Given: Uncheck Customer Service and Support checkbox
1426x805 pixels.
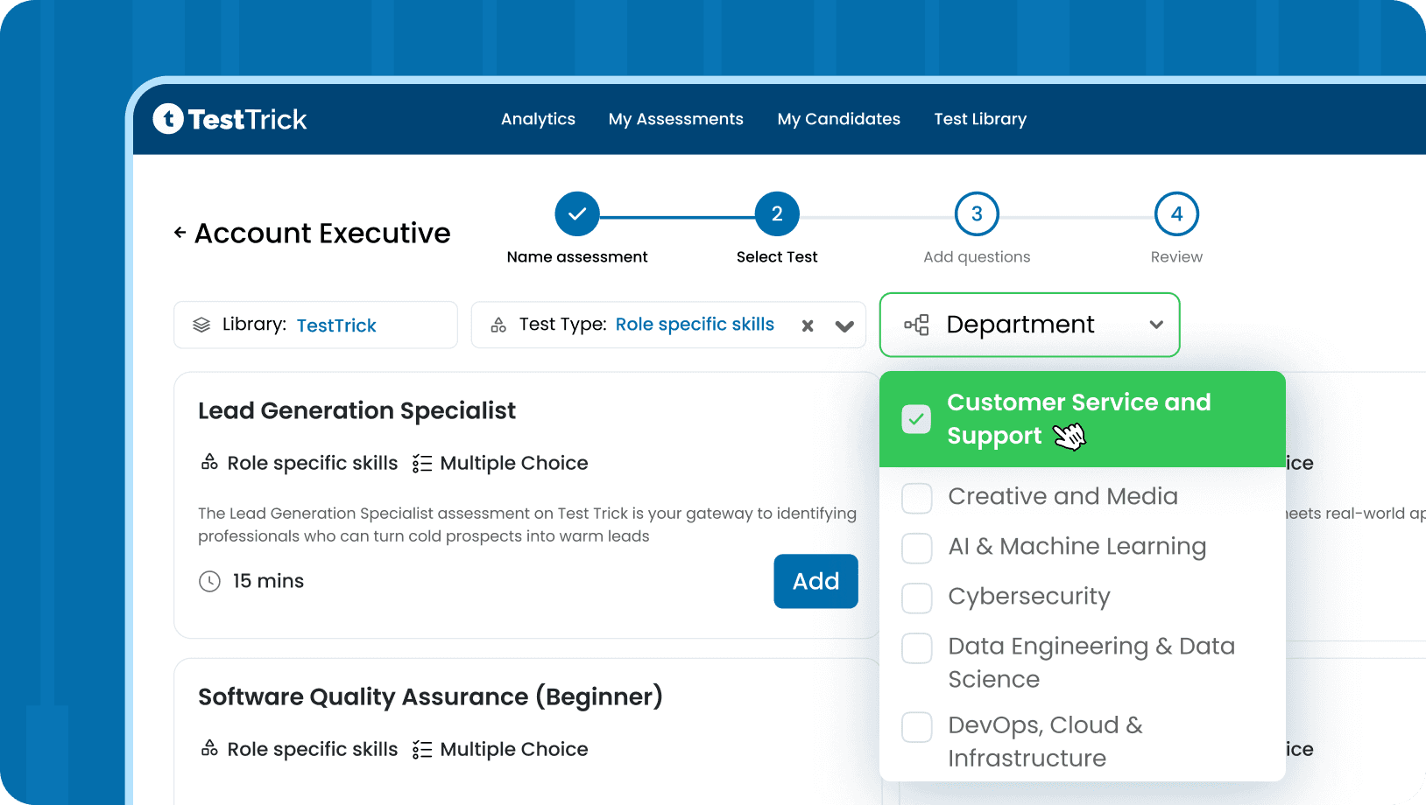Looking at the screenshot, I should pyautogui.click(x=916, y=419).
